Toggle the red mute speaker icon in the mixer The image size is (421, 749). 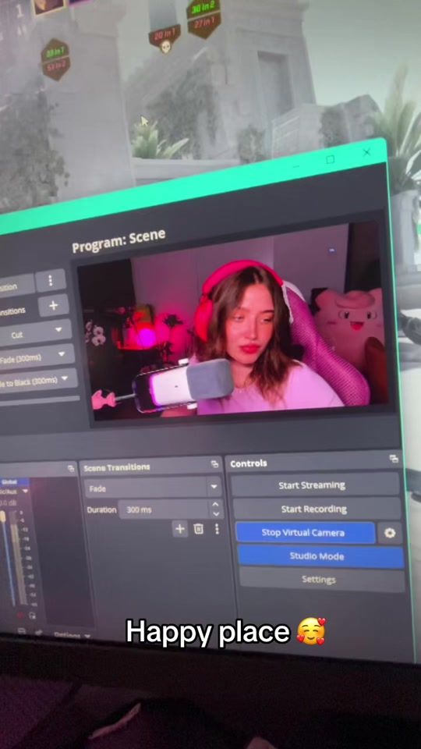pyautogui.click(x=20, y=616)
